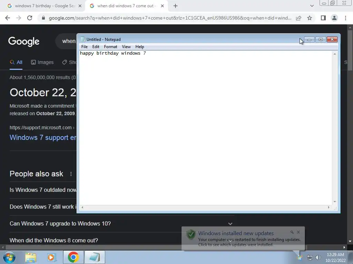Viewport: 353px width, 264px height.
Task: Click the Chrome address bar URL
Action: [170, 18]
